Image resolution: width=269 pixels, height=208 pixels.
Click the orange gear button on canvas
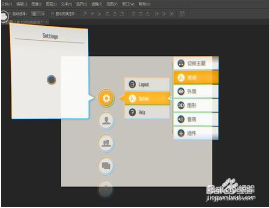click(x=106, y=98)
